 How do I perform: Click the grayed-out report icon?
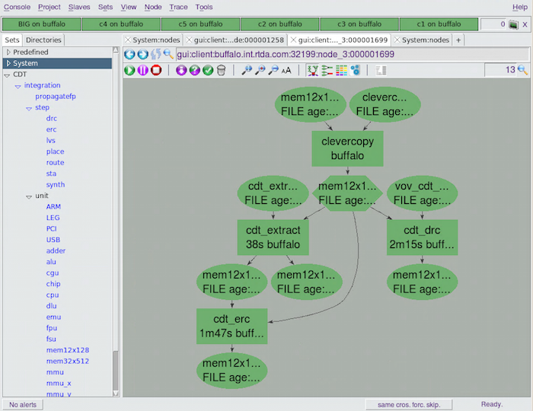coord(381,70)
